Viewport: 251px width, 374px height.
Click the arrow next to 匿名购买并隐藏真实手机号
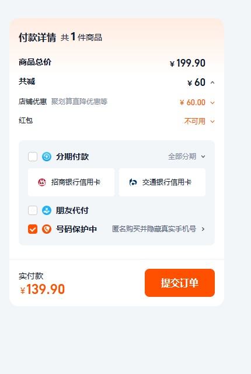pos(203,229)
